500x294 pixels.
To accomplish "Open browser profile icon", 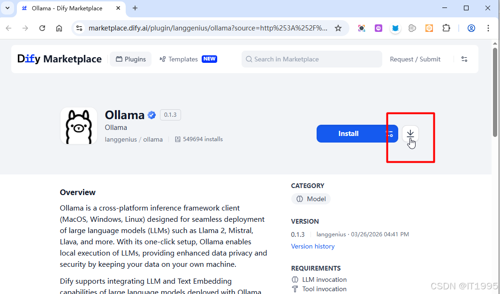I will pyautogui.click(x=471, y=28).
